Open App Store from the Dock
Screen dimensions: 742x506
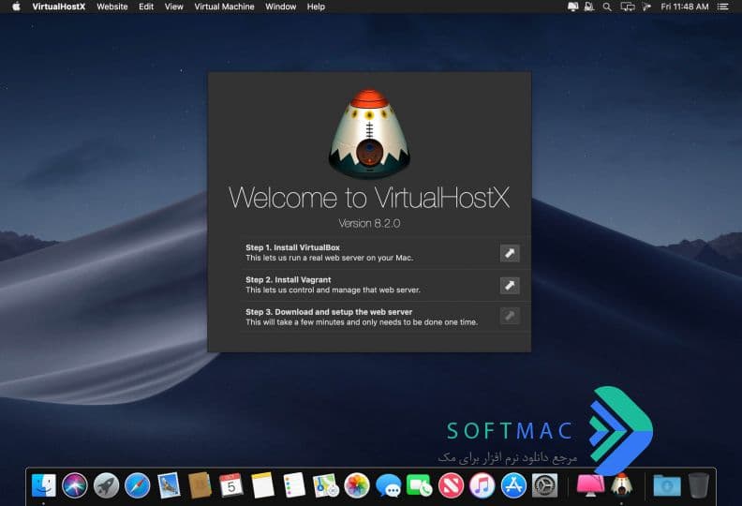[513, 485]
